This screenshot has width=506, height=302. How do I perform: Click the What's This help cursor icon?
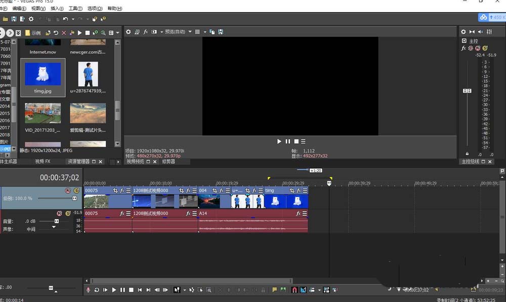[x=103, y=19]
